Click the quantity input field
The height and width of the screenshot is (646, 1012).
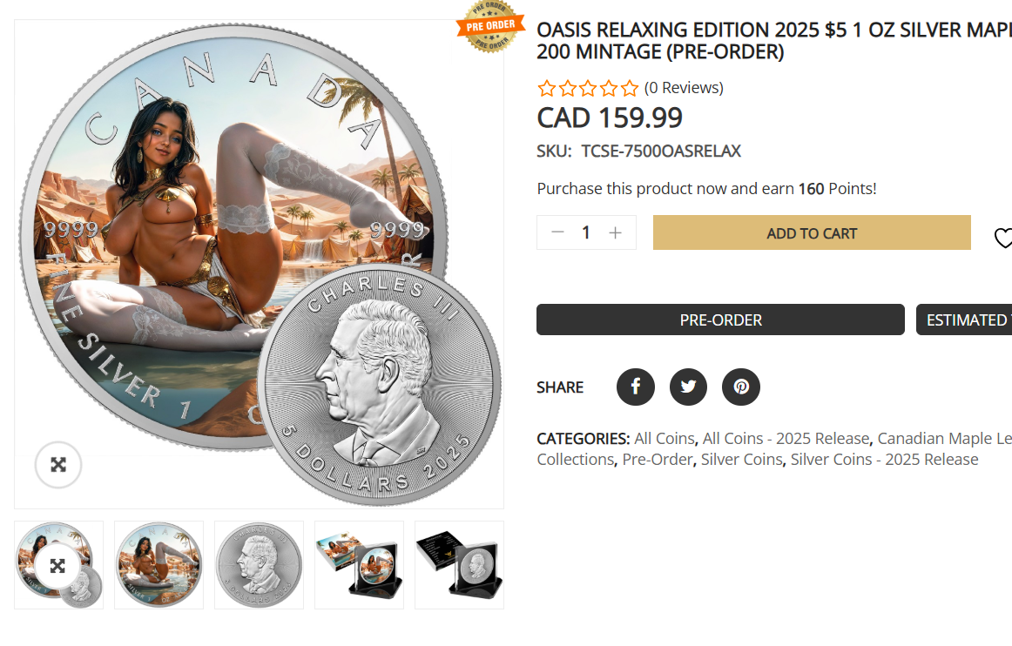click(586, 232)
